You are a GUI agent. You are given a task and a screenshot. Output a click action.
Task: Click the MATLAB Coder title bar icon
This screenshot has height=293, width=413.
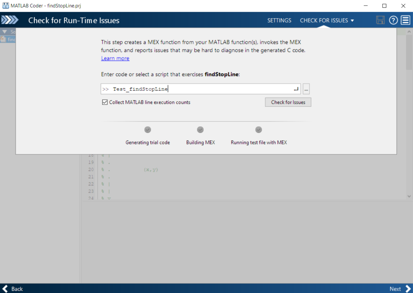pos(6,6)
